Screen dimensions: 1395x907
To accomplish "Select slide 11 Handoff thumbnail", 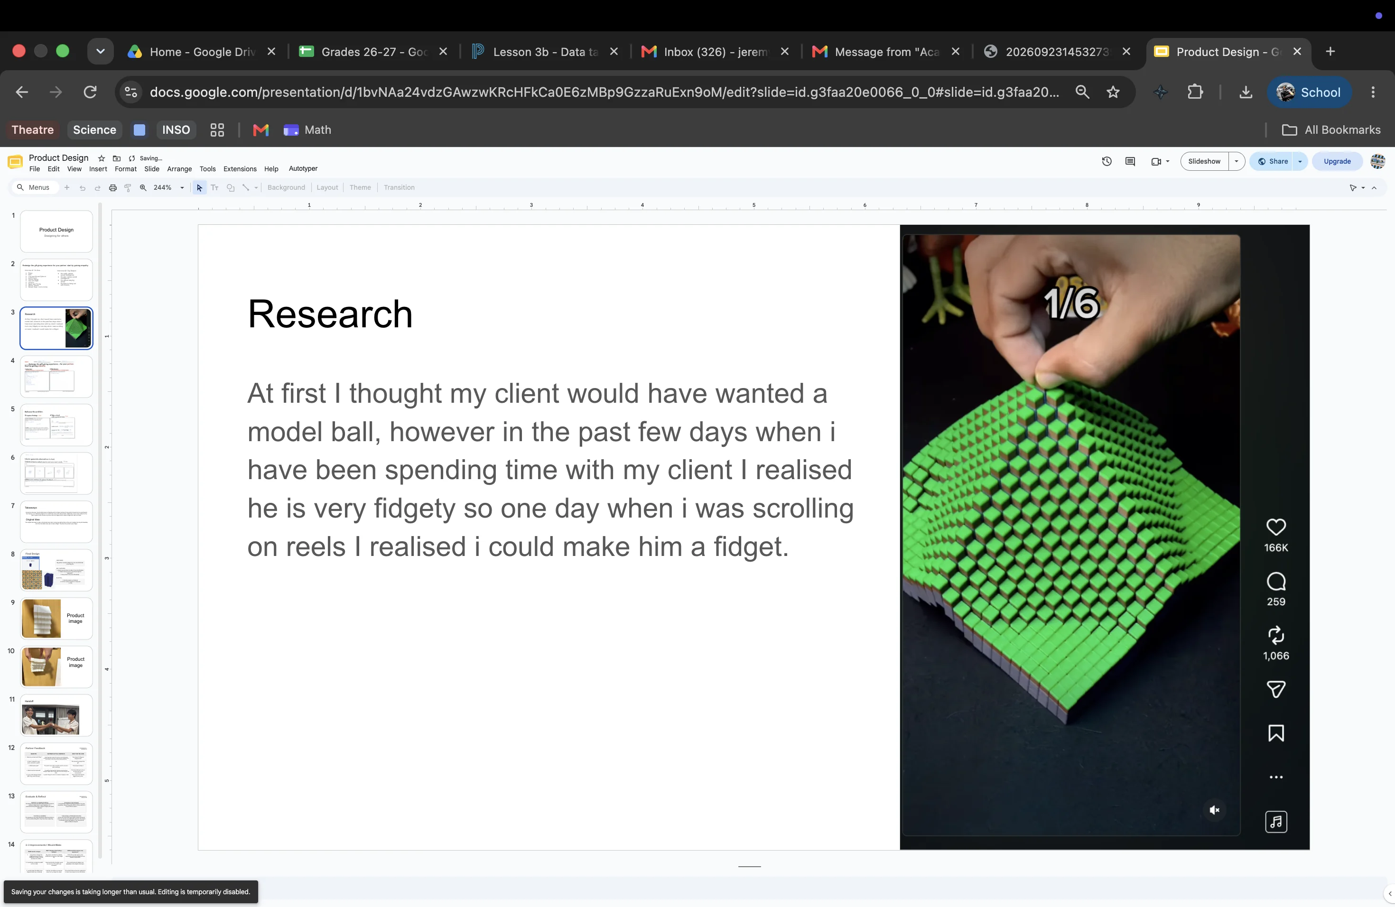I will coord(56,715).
